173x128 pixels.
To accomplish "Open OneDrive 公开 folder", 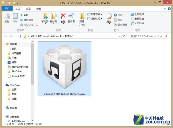I will (x=12, y=90).
